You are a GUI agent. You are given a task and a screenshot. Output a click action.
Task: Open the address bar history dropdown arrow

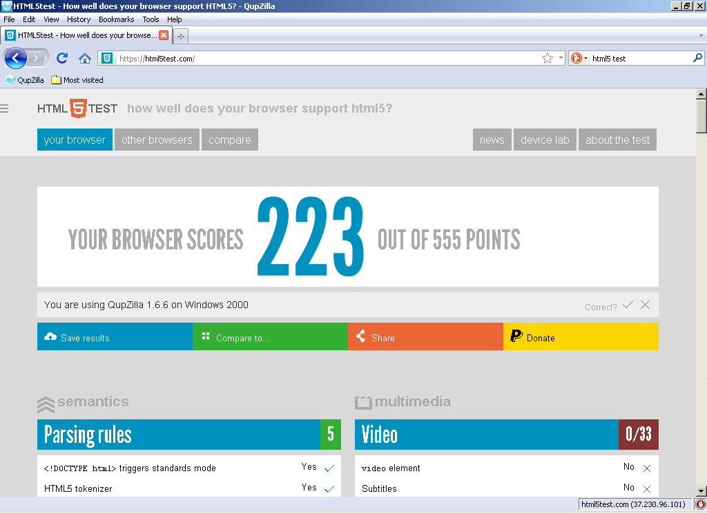(x=561, y=58)
